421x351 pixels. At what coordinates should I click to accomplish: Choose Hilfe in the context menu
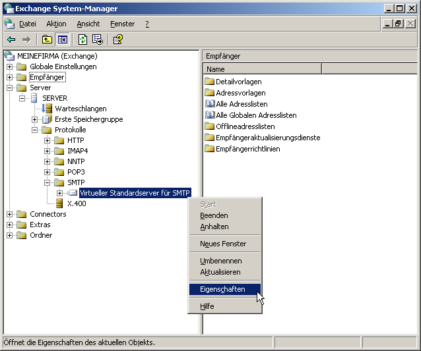225,306
